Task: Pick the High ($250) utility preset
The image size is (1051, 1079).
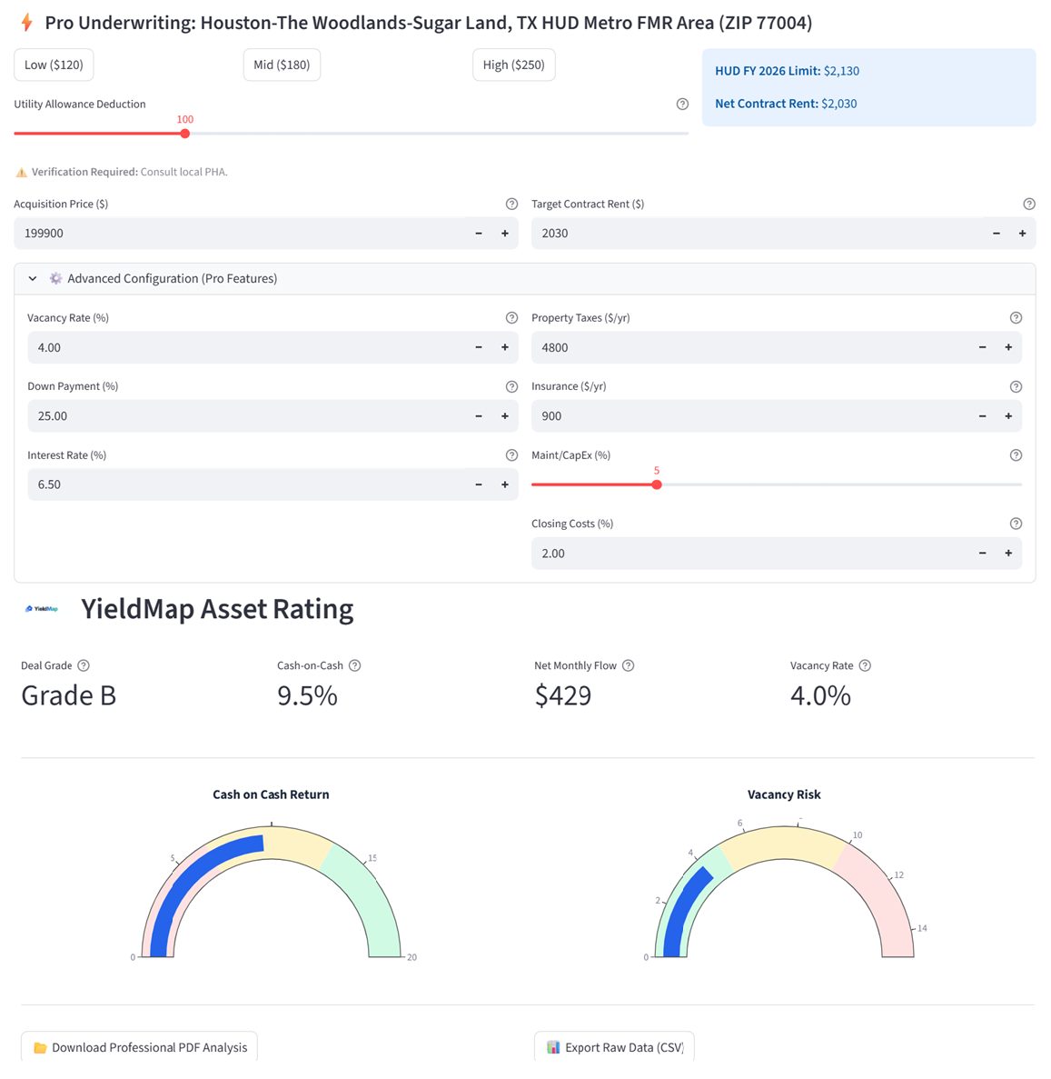Action: point(513,65)
